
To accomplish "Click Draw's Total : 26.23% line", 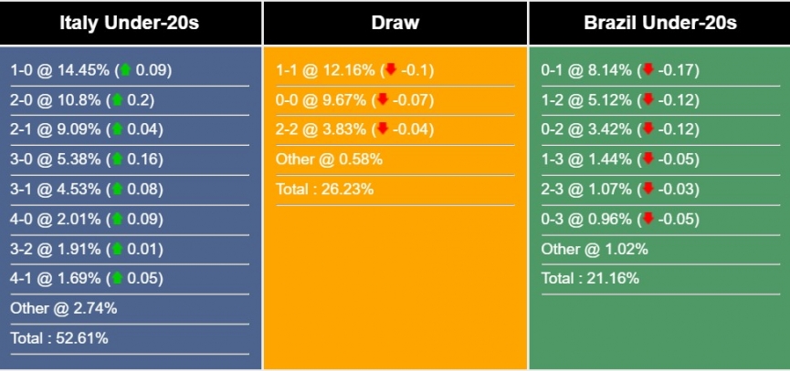I will 325,190.
